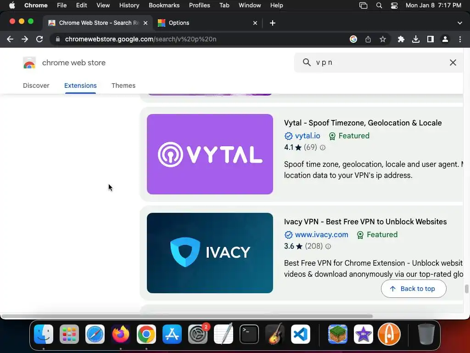This screenshot has width=470, height=353.
Task: Share this page via share icon
Action: point(368,40)
